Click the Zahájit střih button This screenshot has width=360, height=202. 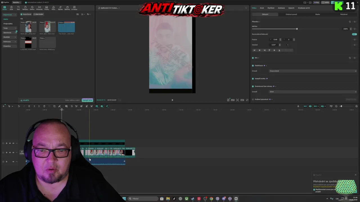pos(87,100)
